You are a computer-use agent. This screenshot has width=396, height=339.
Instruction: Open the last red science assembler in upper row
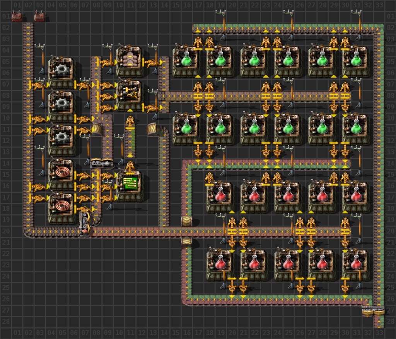[x=356, y=197]
